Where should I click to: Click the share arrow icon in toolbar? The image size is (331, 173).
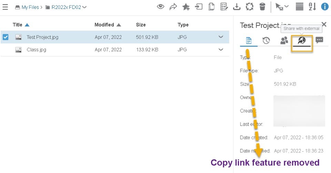coord(173,7)
